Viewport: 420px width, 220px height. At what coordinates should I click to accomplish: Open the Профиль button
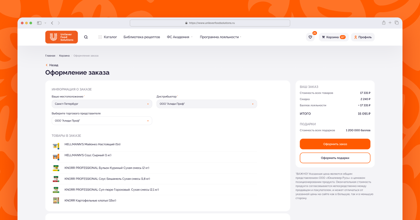pyautogui.click(x=363, y=37)
